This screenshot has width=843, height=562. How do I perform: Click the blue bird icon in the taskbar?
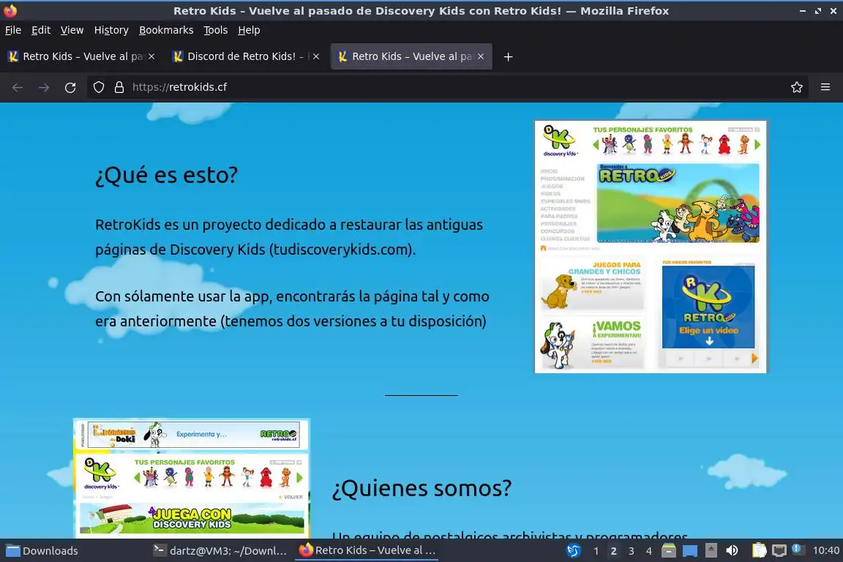click(574, 551)
